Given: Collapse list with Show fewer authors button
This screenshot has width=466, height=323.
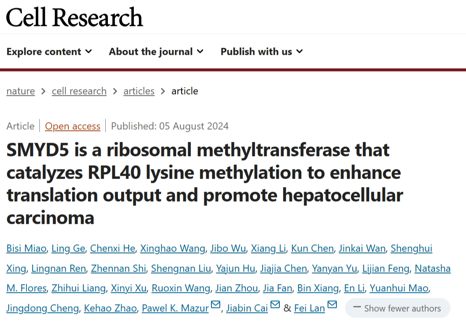Looking at the screenshot, I should (398, 308).
